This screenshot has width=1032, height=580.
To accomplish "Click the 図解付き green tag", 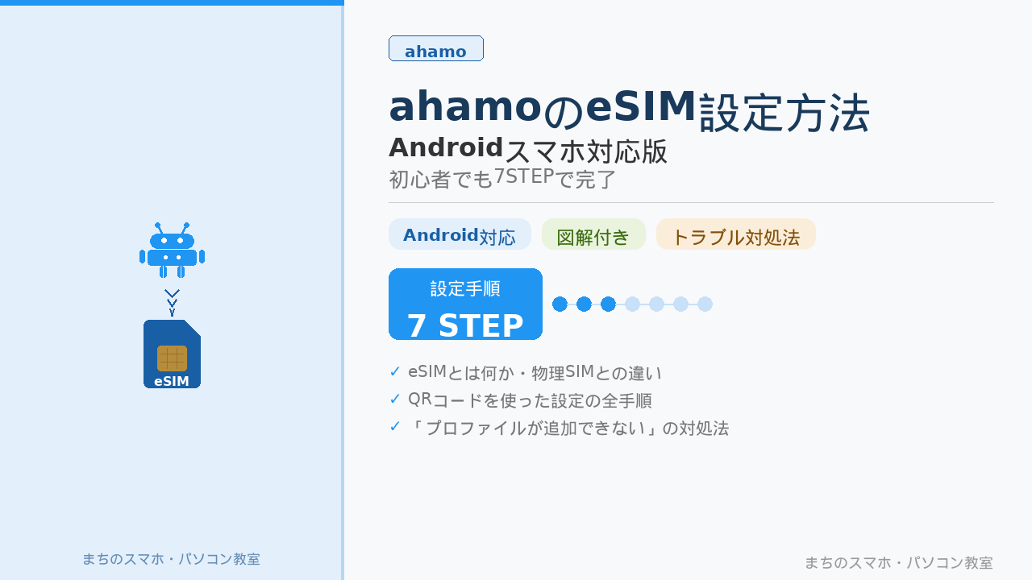I will 593,234.
